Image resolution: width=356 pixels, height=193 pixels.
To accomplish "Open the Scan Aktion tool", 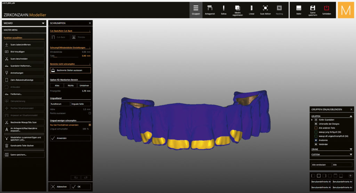I will pos(265,10).
